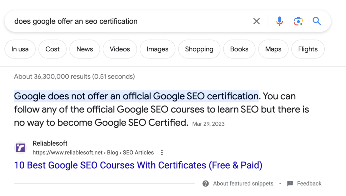Switch to the Images results tab
Screen dimensions: 346x196
pos(157,49)
